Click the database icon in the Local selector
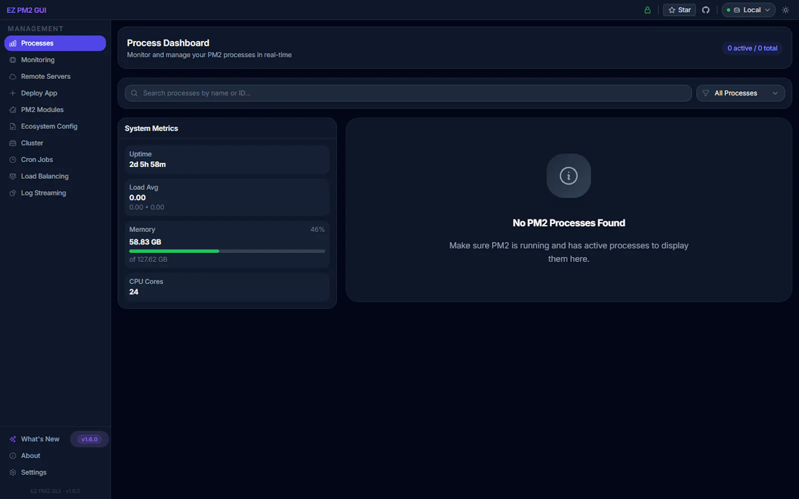This screenshot has height=499, width=799. point(737,10)
